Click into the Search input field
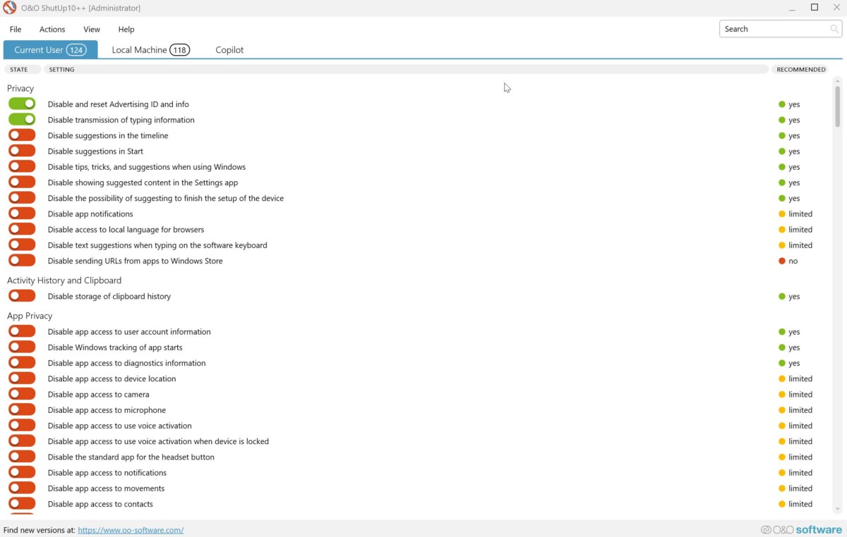Screen dimensions: 847x537 click(x=773, y=29)
